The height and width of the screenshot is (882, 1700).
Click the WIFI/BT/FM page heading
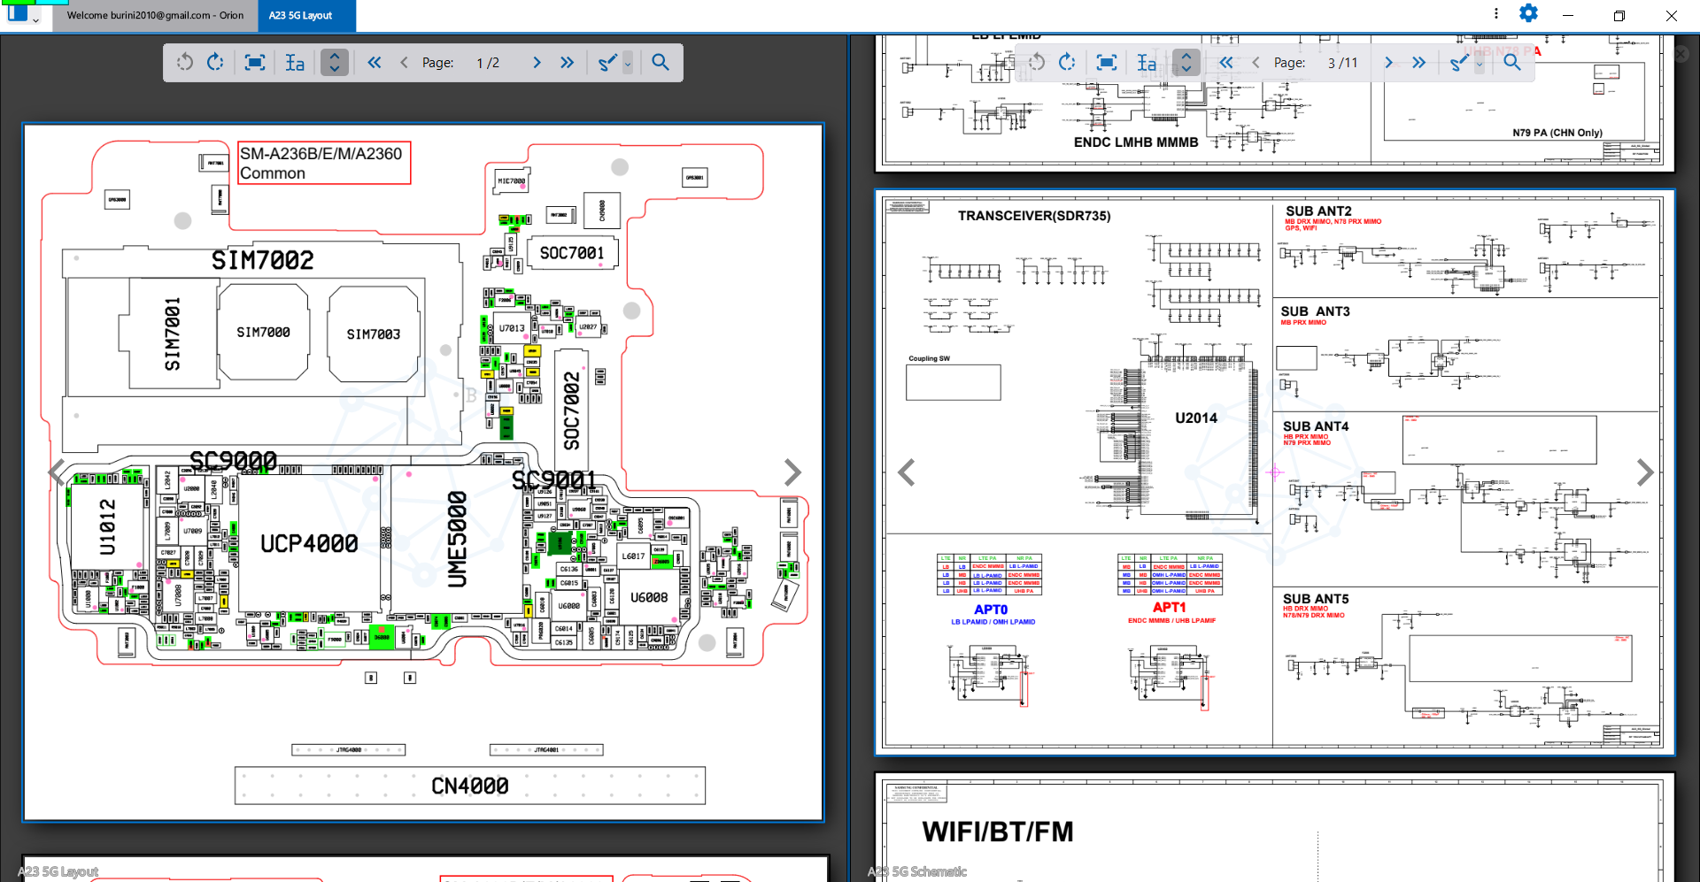998,832
